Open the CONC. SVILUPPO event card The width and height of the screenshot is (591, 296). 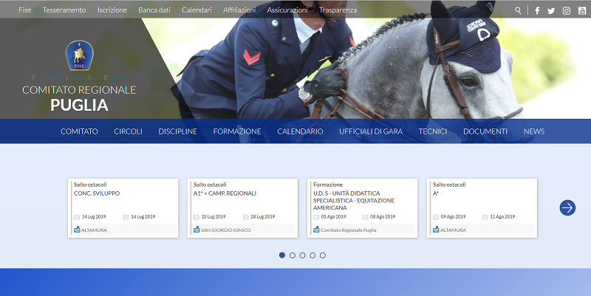(123, 208)
